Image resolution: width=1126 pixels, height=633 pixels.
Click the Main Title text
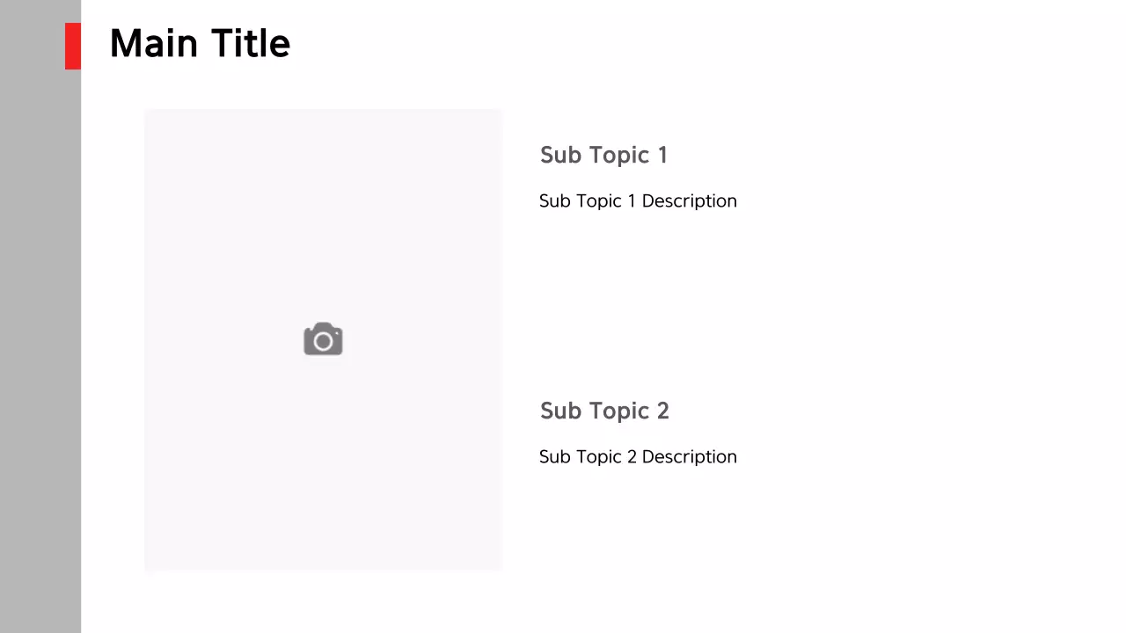[200, 44]
